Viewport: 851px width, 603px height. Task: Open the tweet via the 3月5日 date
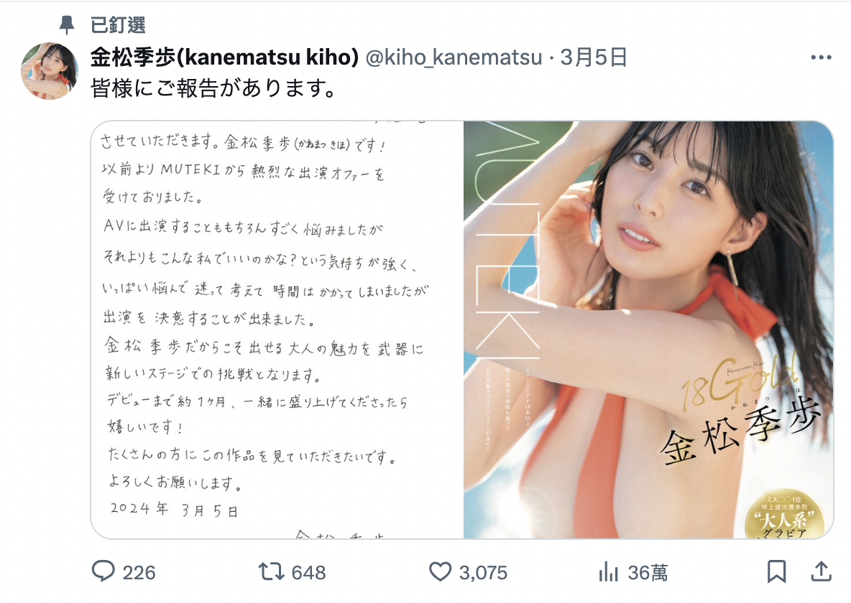(593, 57)
